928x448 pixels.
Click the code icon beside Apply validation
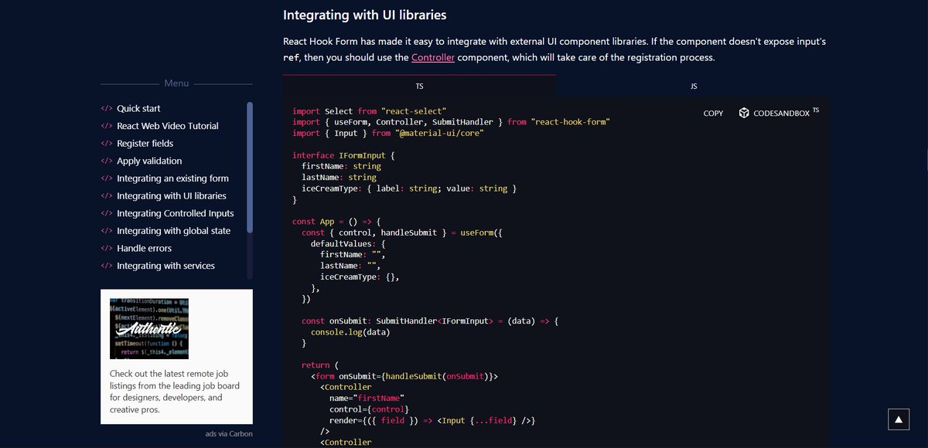coord(107,161)
